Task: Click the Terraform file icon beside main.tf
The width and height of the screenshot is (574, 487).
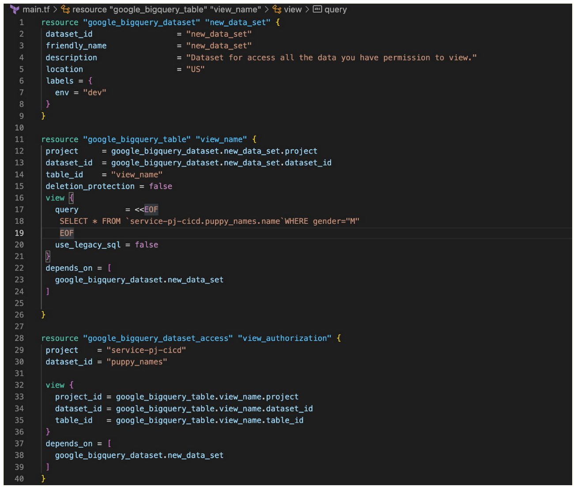Action: (x=15, y=9)
